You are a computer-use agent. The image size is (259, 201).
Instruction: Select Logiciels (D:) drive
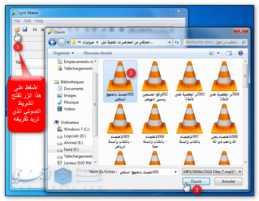coord(71,136)
